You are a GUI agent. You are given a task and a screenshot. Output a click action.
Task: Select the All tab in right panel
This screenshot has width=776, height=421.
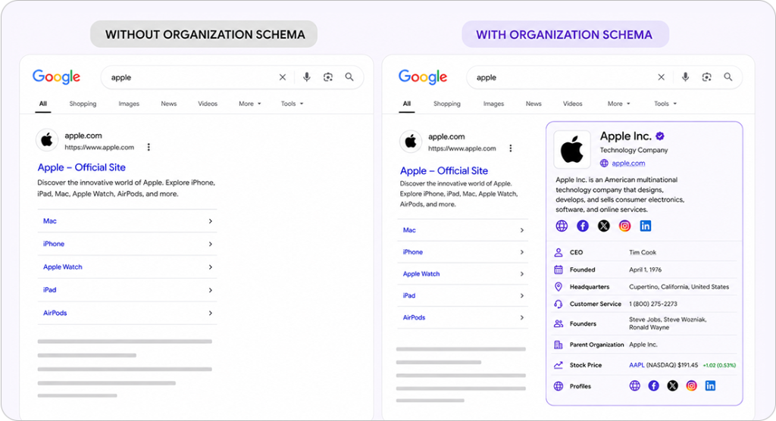[x=407, y=104]
